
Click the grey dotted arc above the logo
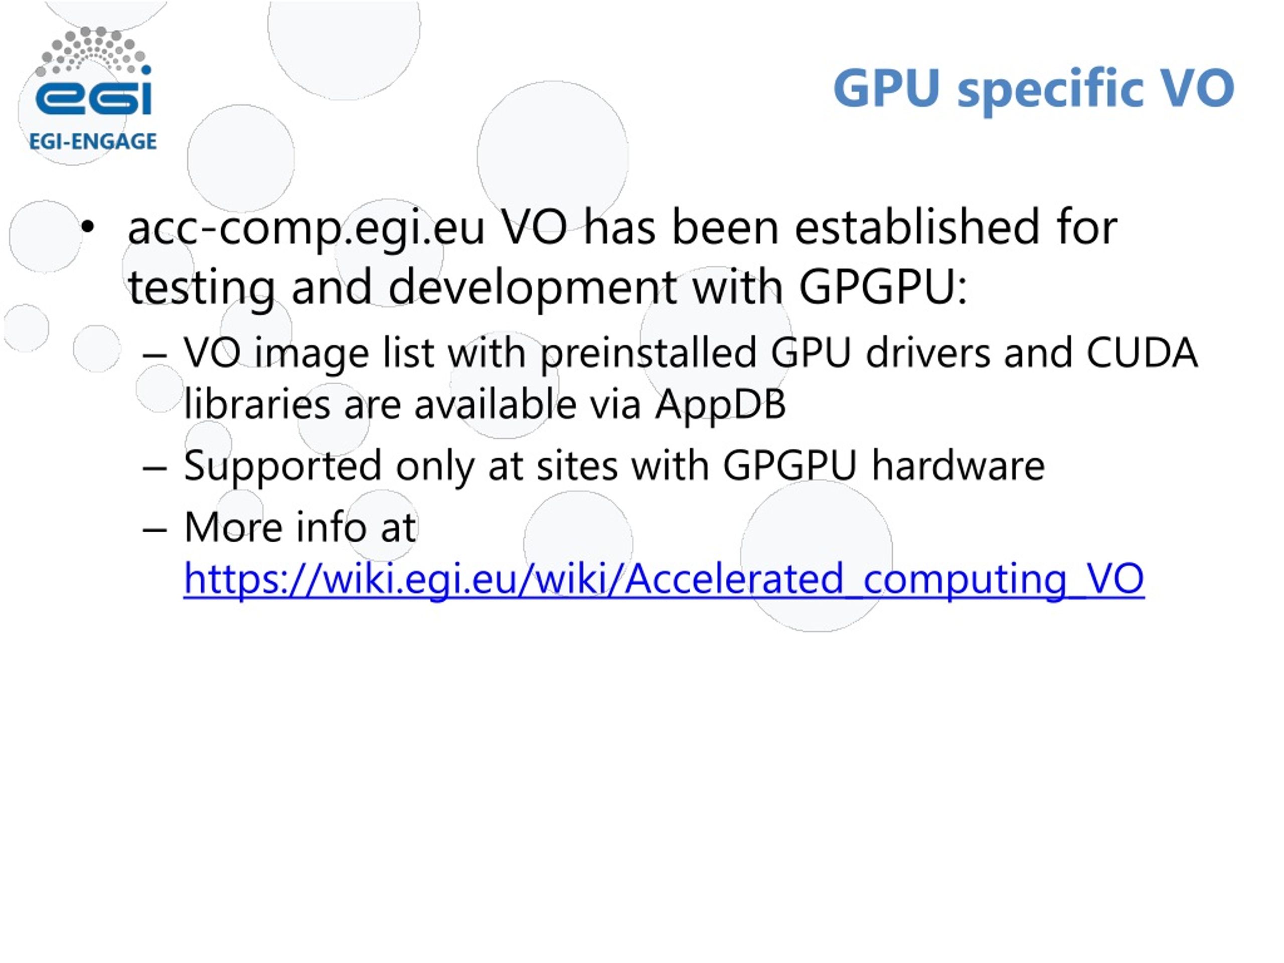pyautogui.click(x=93, y=51)
